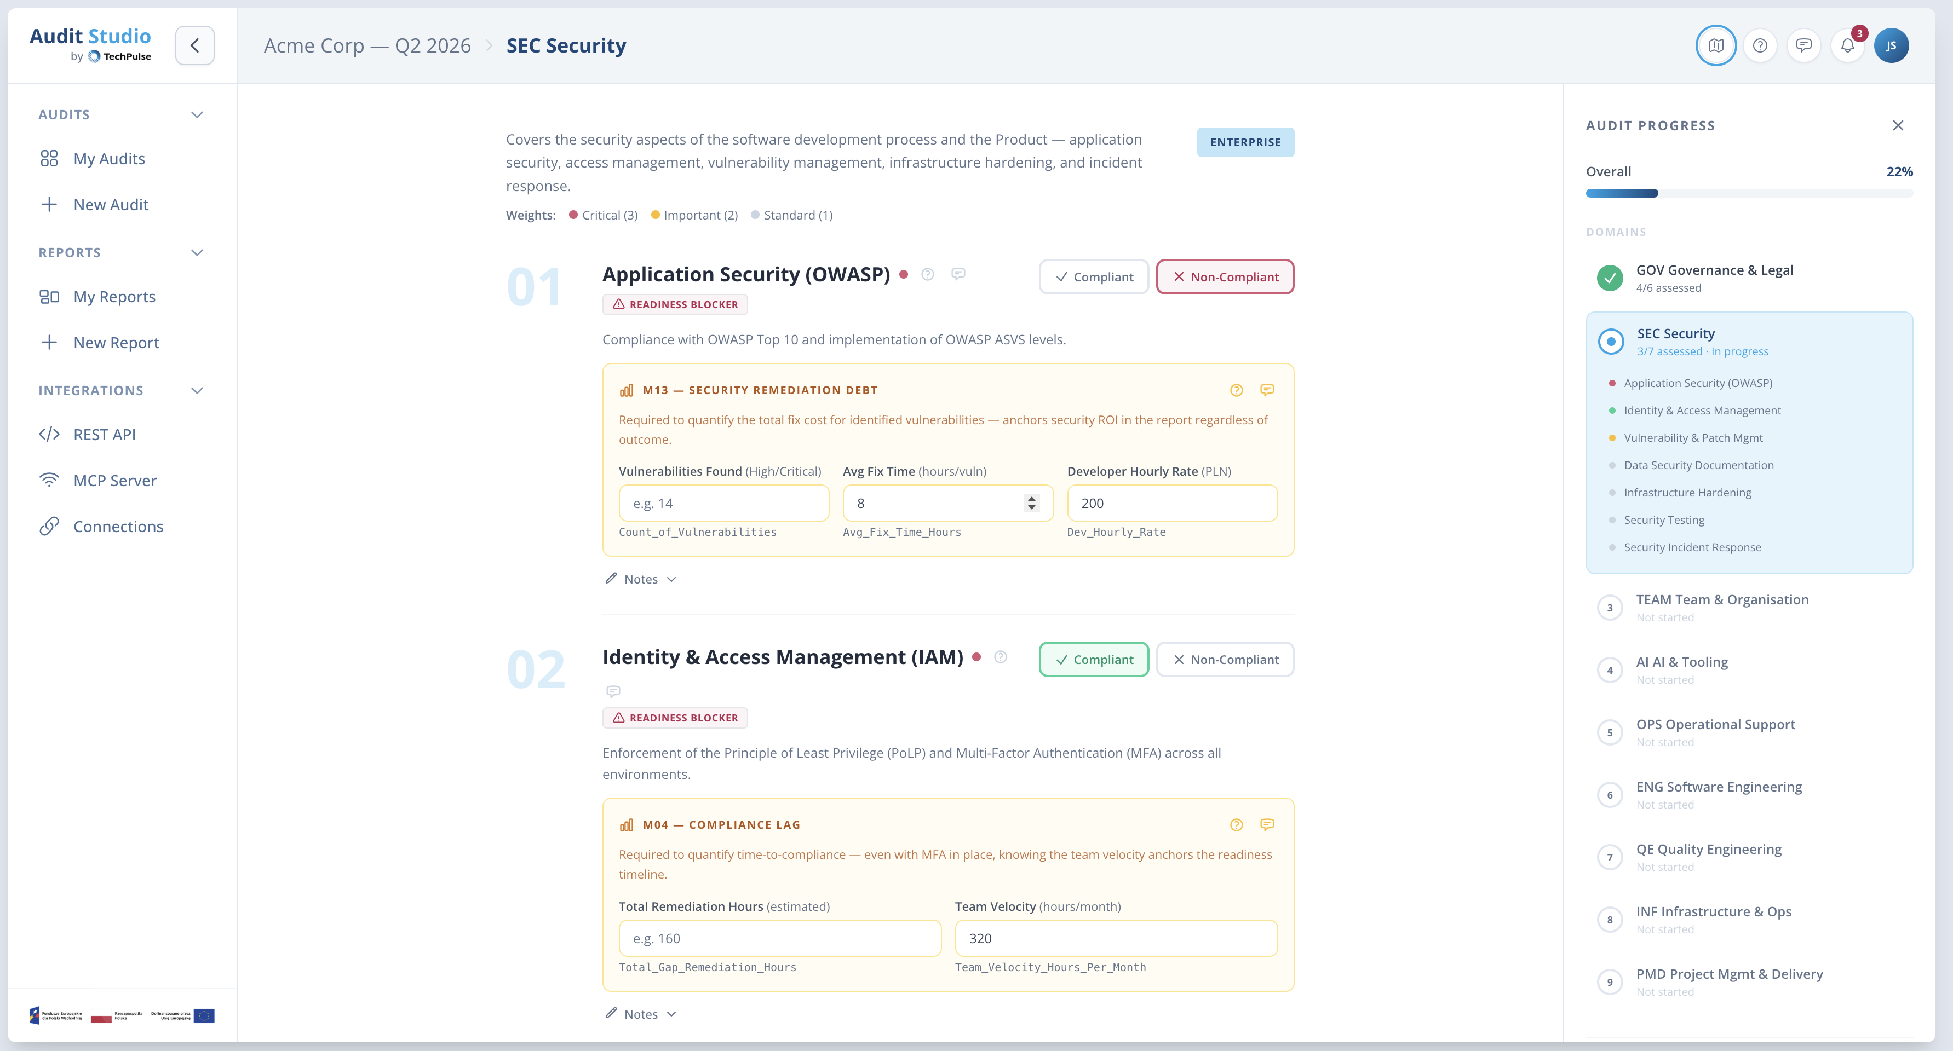
Task: Click the help icon beside Identity & Access Management (IAM)
Action: pyautogui.click(x=1001, y=657)
